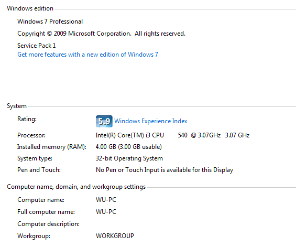
Task: Open the Windows Experience Index link
Action: [151, 121]
